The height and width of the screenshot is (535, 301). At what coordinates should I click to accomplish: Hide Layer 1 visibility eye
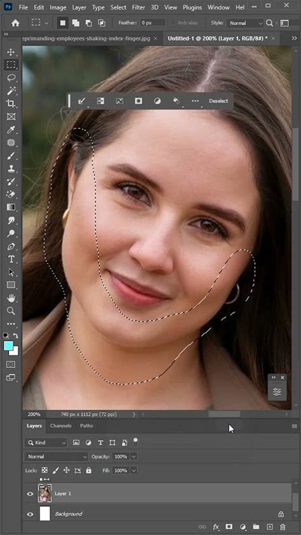(30, 494)
